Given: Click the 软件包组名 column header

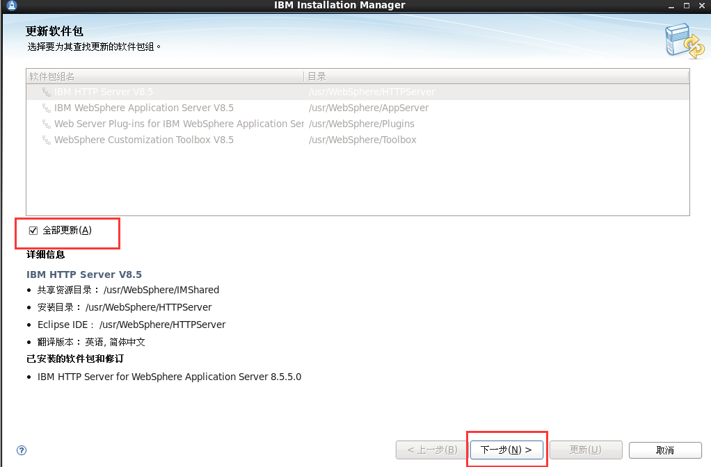Looking at the screenshot, I should [x=165, y=76].
